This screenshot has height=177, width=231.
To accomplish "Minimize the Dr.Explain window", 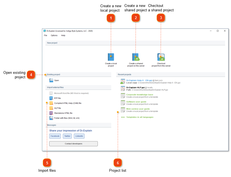I will pyautogui.click(x=211, y=31).
